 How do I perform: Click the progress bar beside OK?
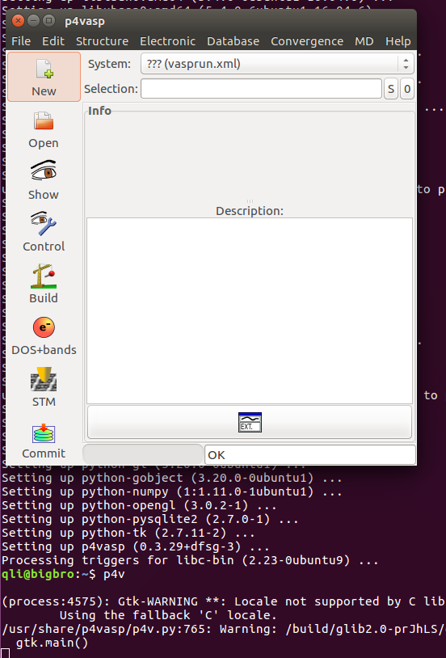pos(143,454)
